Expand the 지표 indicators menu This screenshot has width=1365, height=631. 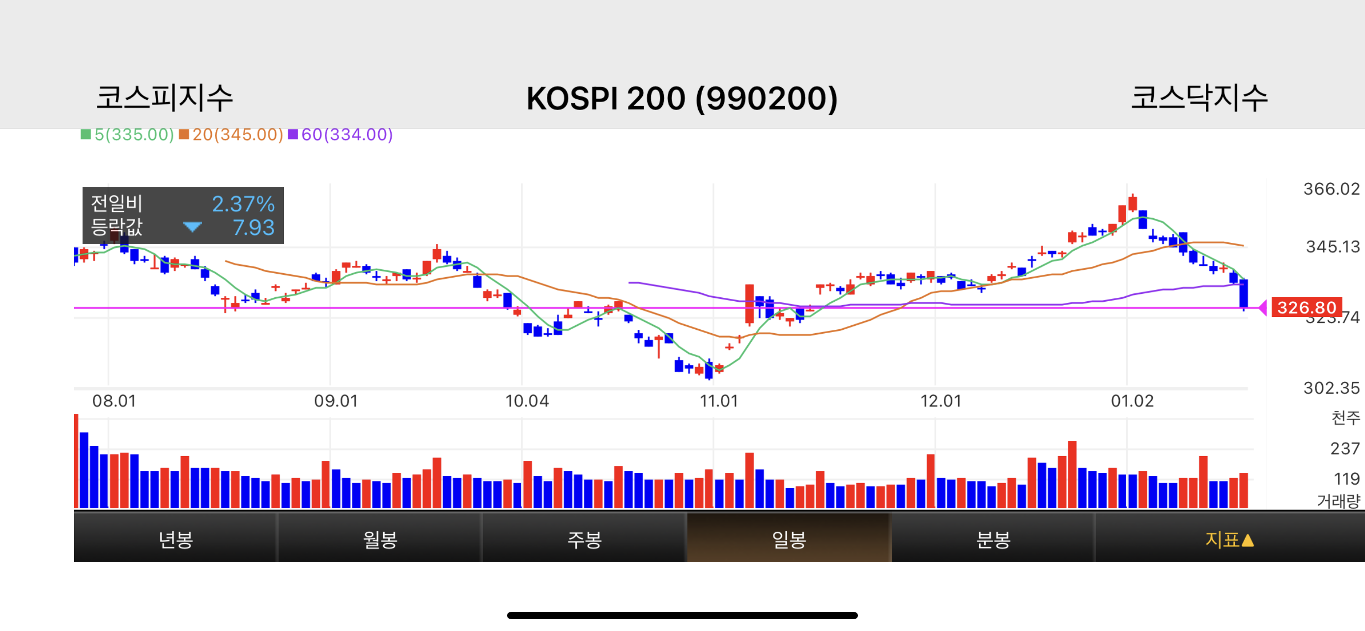[1228, 539]
